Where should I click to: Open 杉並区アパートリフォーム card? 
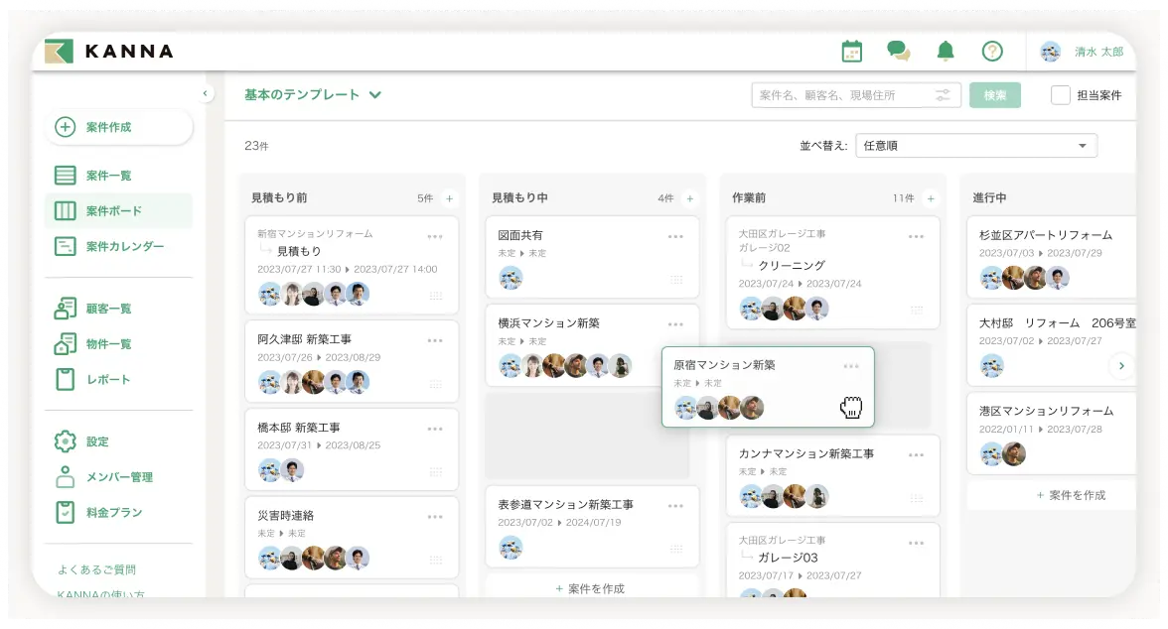point(1052,258)
